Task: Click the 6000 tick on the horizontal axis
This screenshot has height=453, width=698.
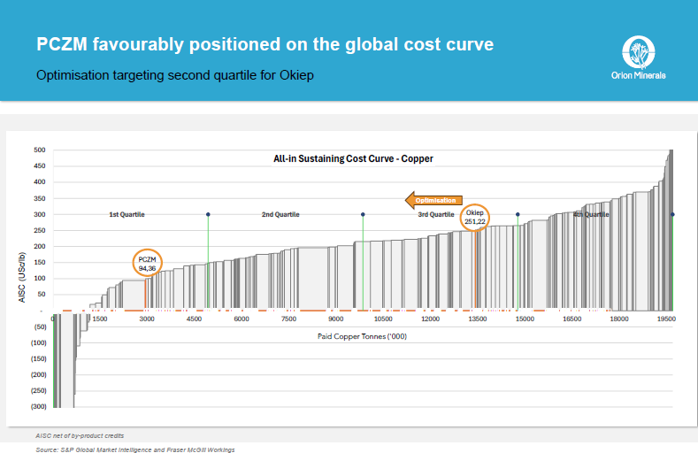Action: [x=242, y=319]
